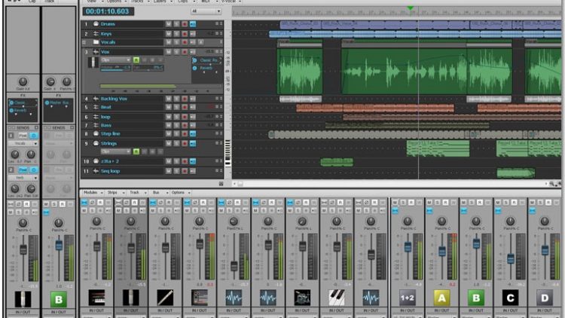Click the horizontal scrollbar below the clips
The width and height of the screenshot is (565, 318).
[x=391, y=184]
